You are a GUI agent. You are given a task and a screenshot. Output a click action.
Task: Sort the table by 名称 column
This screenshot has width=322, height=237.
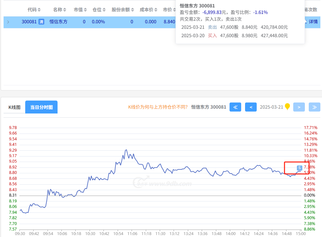(60, 10)
